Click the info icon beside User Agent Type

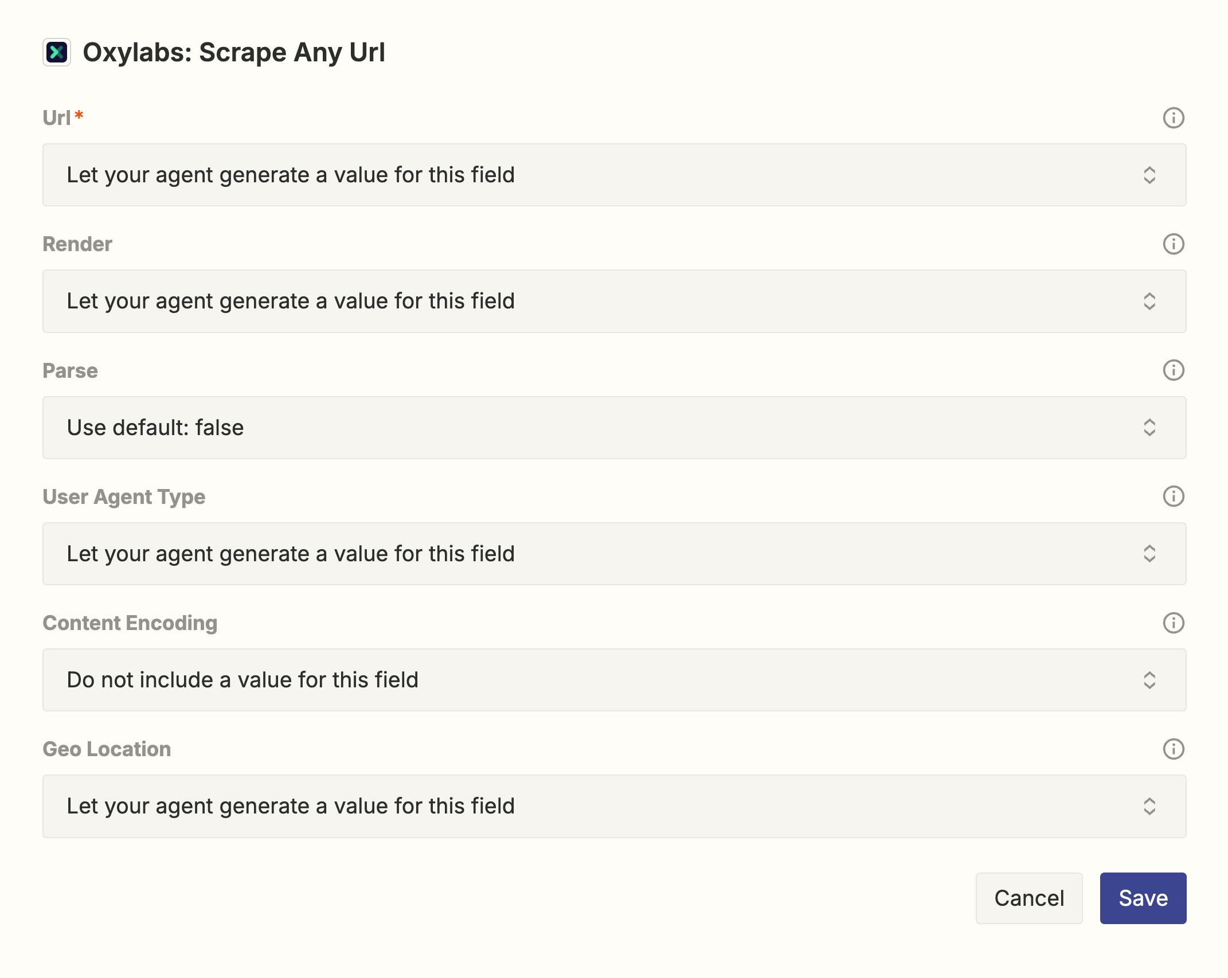1173,496
